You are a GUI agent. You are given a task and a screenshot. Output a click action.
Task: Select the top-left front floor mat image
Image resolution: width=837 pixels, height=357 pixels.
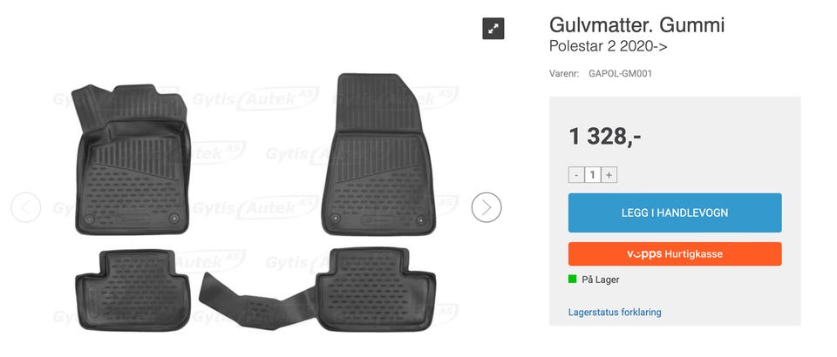tap(132, 159)
